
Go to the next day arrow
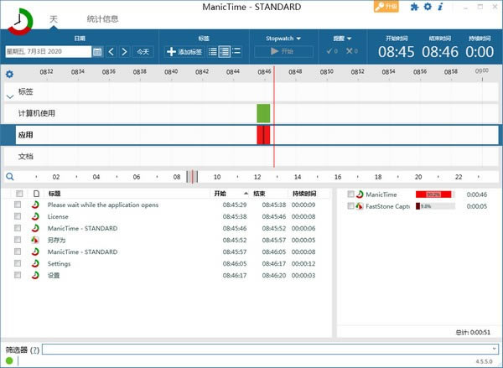pos(124,52)
